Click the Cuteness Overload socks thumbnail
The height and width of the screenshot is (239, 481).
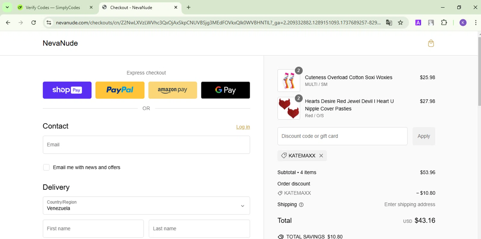tap(289, 81)
